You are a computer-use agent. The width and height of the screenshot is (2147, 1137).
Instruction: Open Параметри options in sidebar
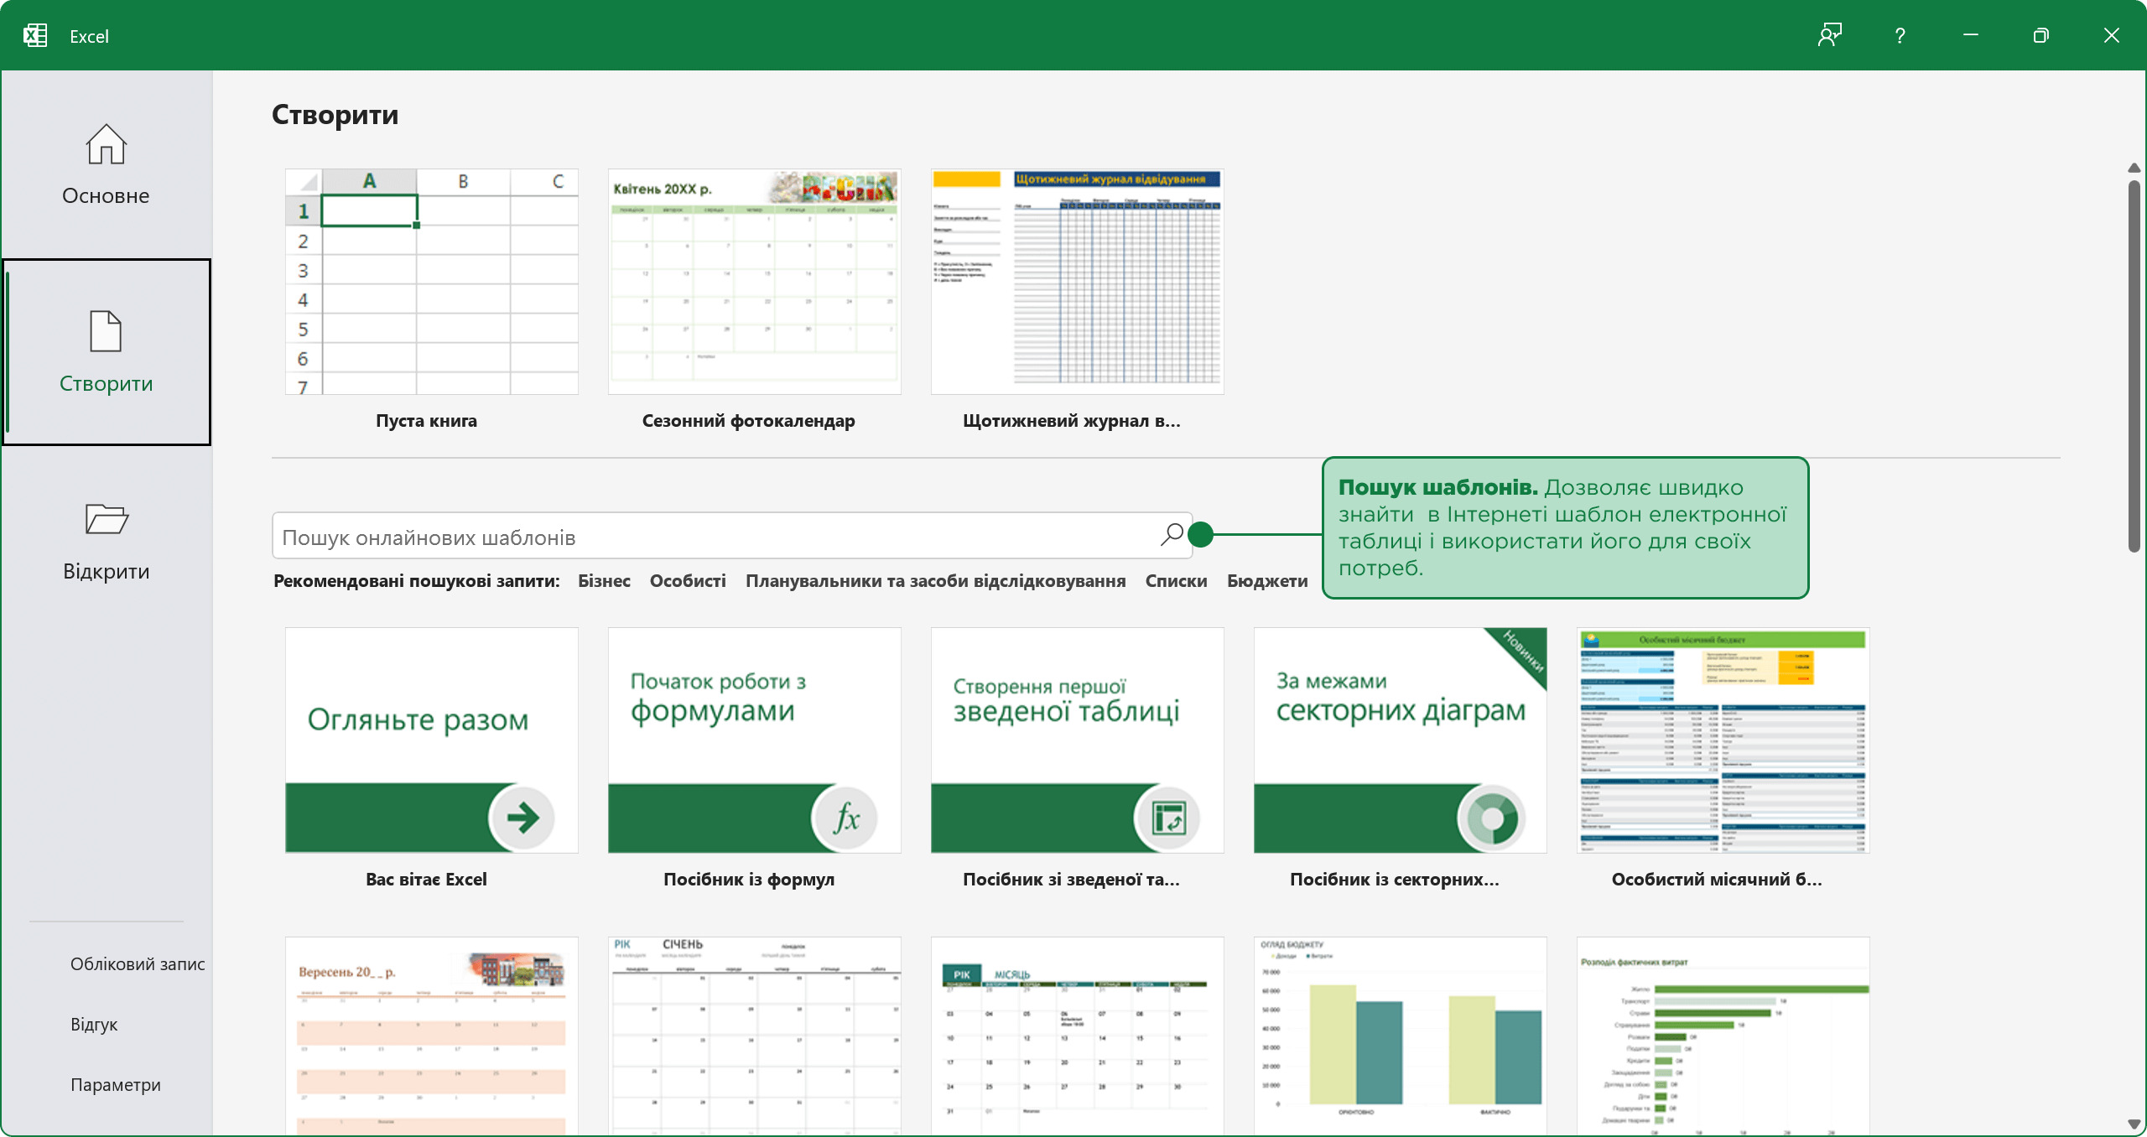pos(116,1085)
